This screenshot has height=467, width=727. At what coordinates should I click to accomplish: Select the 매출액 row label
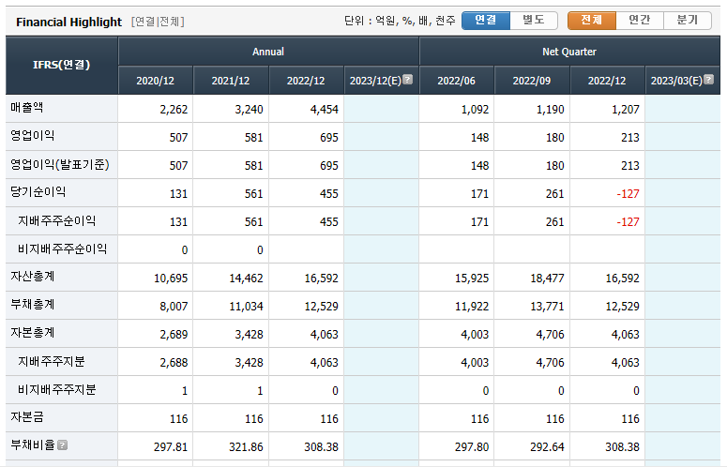27,108
